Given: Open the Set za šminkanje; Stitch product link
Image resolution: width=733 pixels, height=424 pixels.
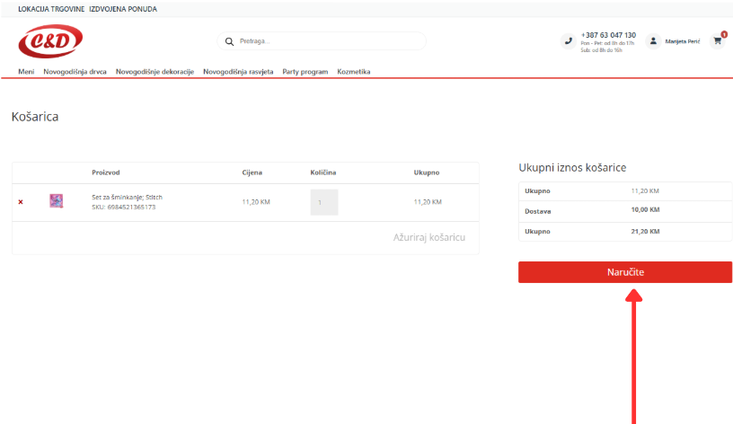Looking at the screenshot, I should (x=127, y=197).
